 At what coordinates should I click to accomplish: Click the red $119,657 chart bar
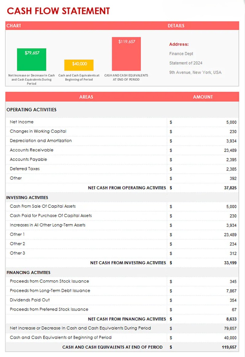tap(126, 54)
